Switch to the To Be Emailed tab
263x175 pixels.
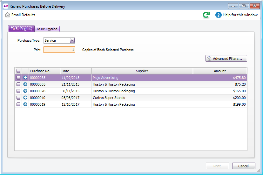(x=47, y=29)
